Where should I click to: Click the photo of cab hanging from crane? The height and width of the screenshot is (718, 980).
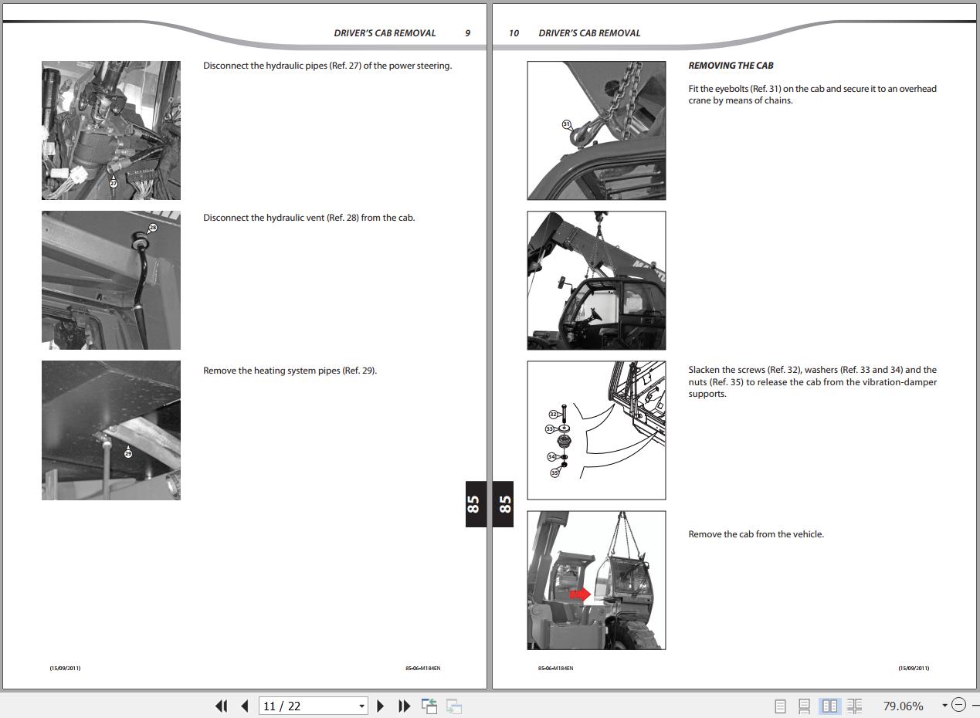click(x=596, y=280)
